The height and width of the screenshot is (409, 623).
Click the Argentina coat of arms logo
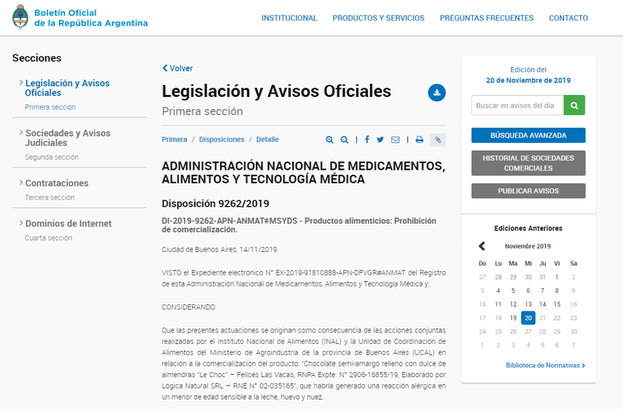(x=20, y=17)
